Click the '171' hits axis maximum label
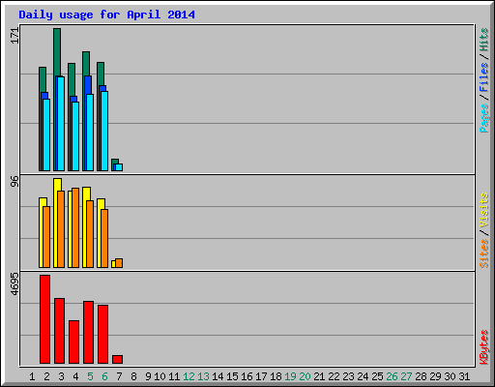Image resolution: width=495 pixels, height=387 pixels. click(x=15, y=36)
